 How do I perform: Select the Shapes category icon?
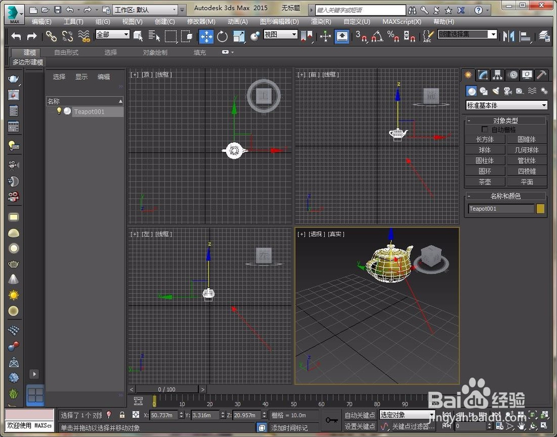tap(483, 91)
